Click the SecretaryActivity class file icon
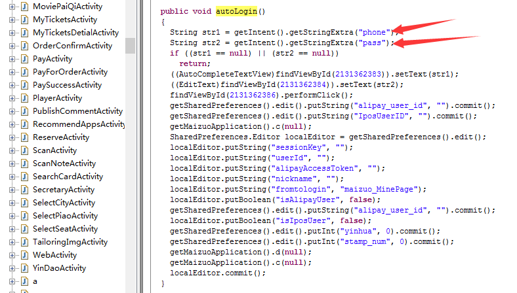Viewport: 517px width, 293px height. coord(25,190)
